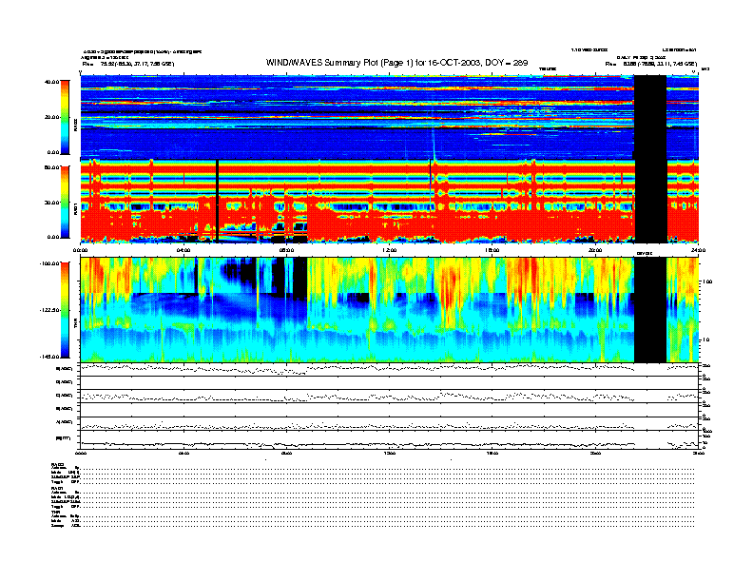753x582 pixels.
Task: Click the narrow black vertical line in RAD1 panel
Action: 218,202
